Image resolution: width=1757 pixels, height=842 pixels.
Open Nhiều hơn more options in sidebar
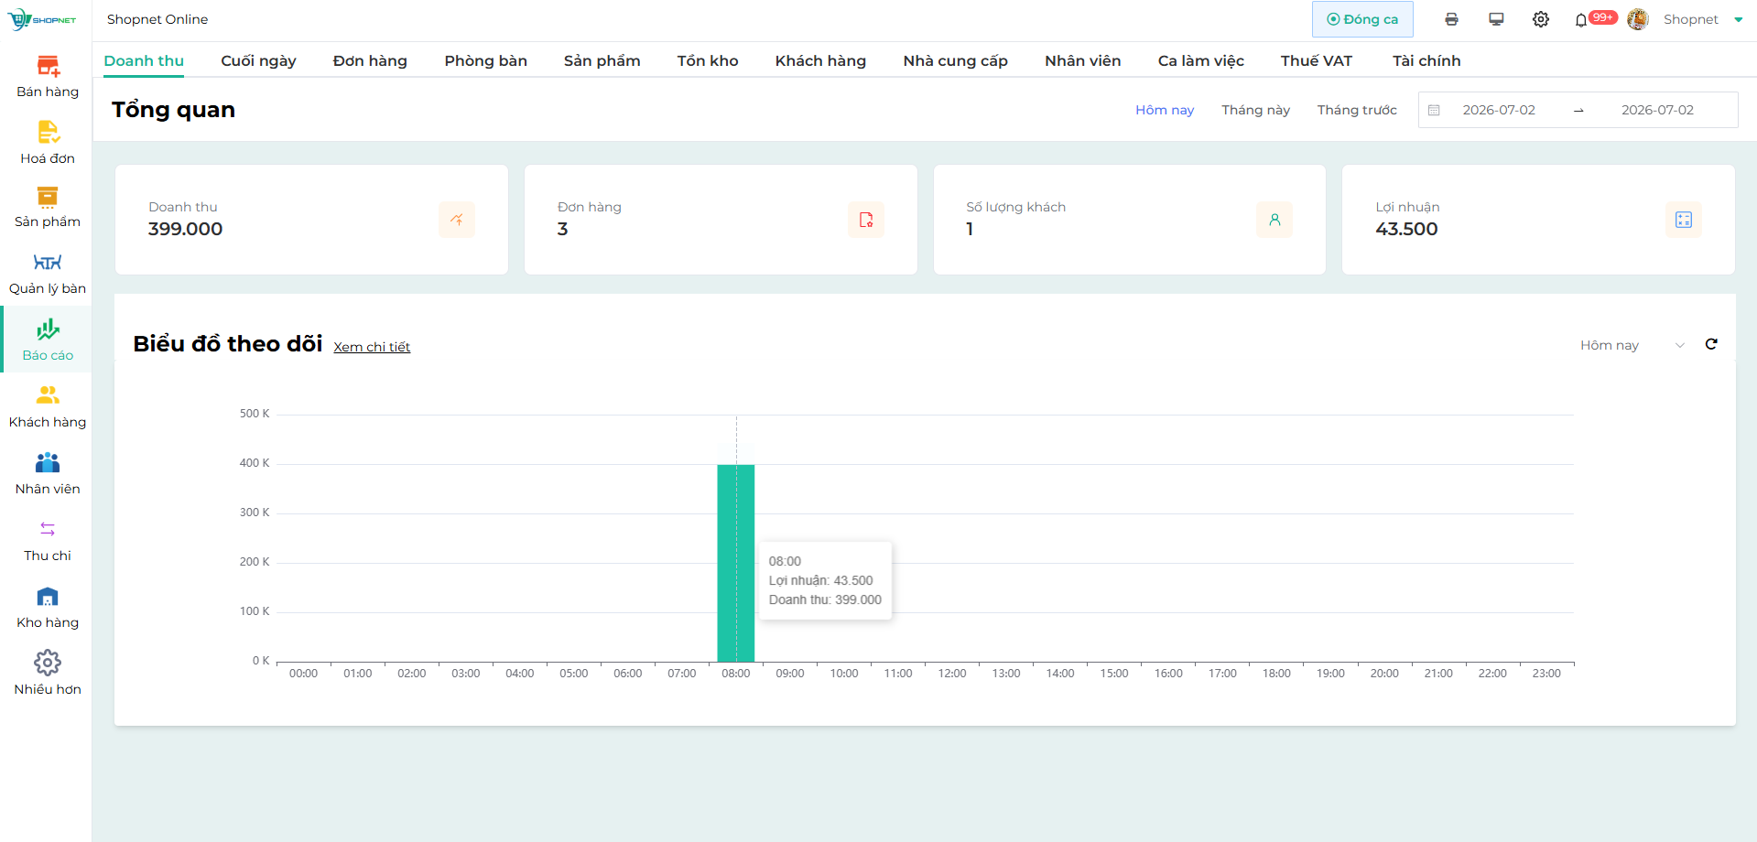click(x=48, y=675)
